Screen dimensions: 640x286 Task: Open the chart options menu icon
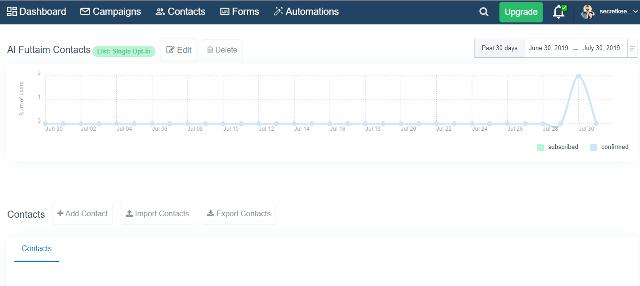(632, 48)
